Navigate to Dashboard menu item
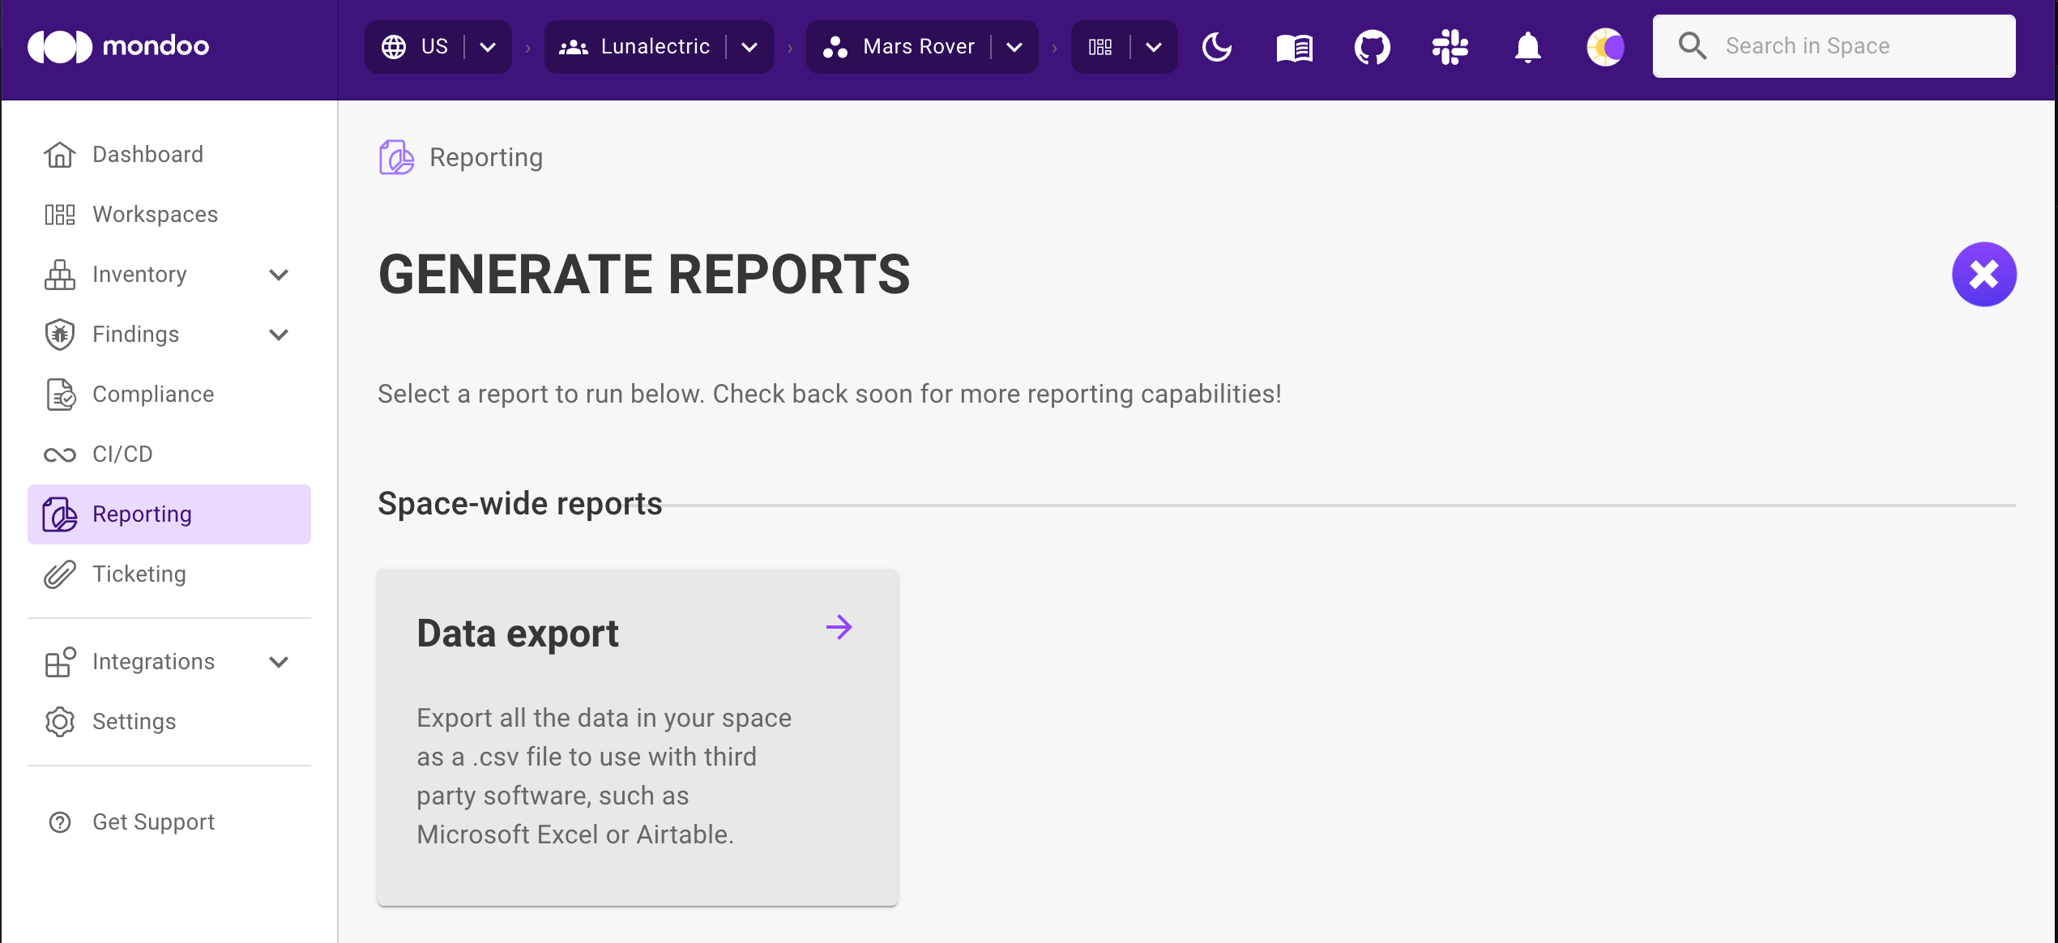The image size is (2058, 943). point(148,153)
